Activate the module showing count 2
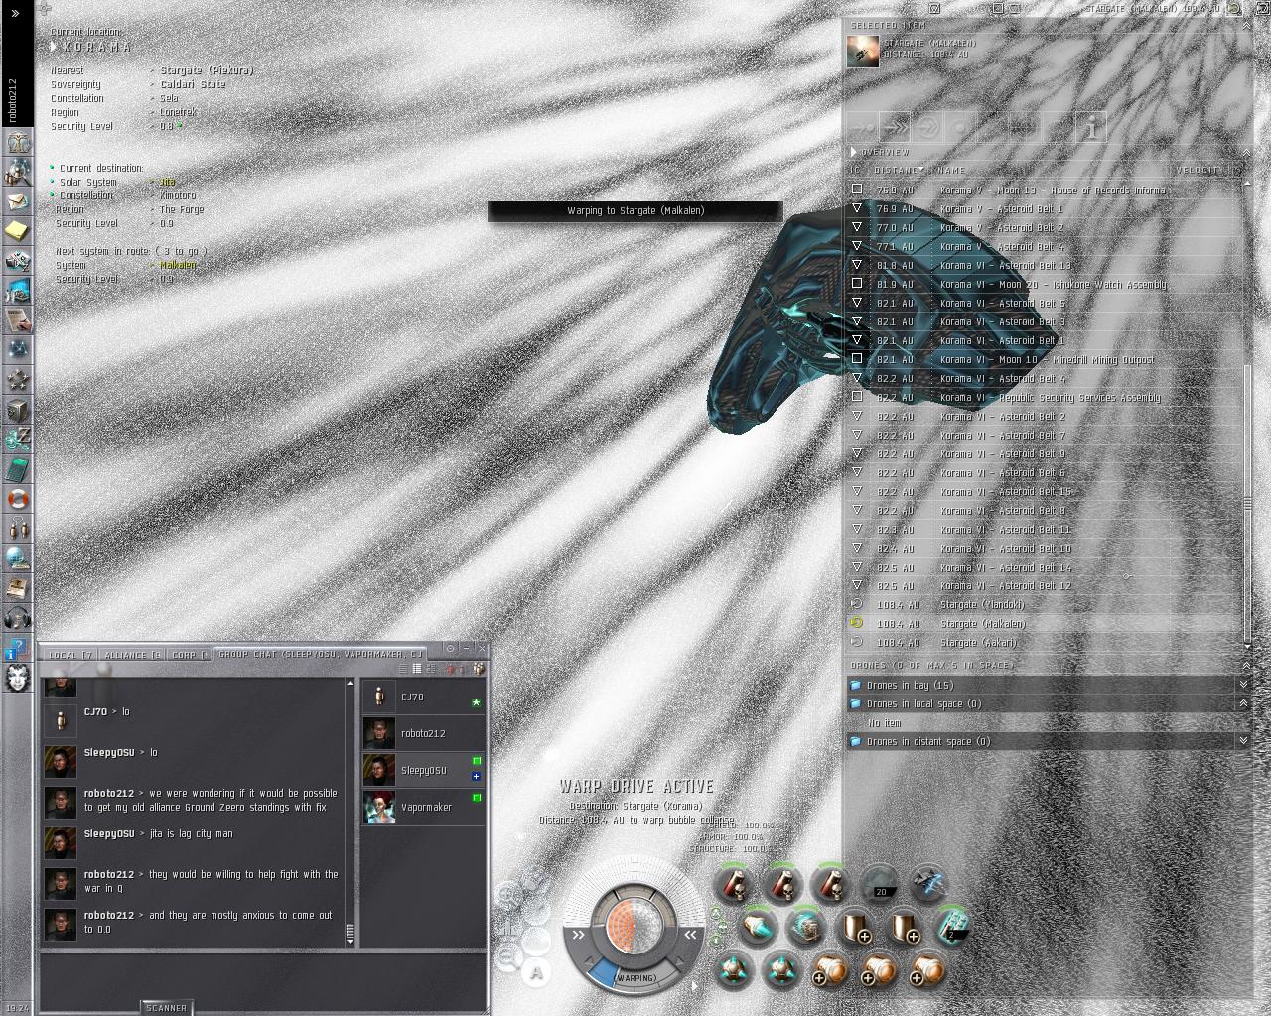The width and height of the screenshot is (1271, 1016). (x=952, y=927)
